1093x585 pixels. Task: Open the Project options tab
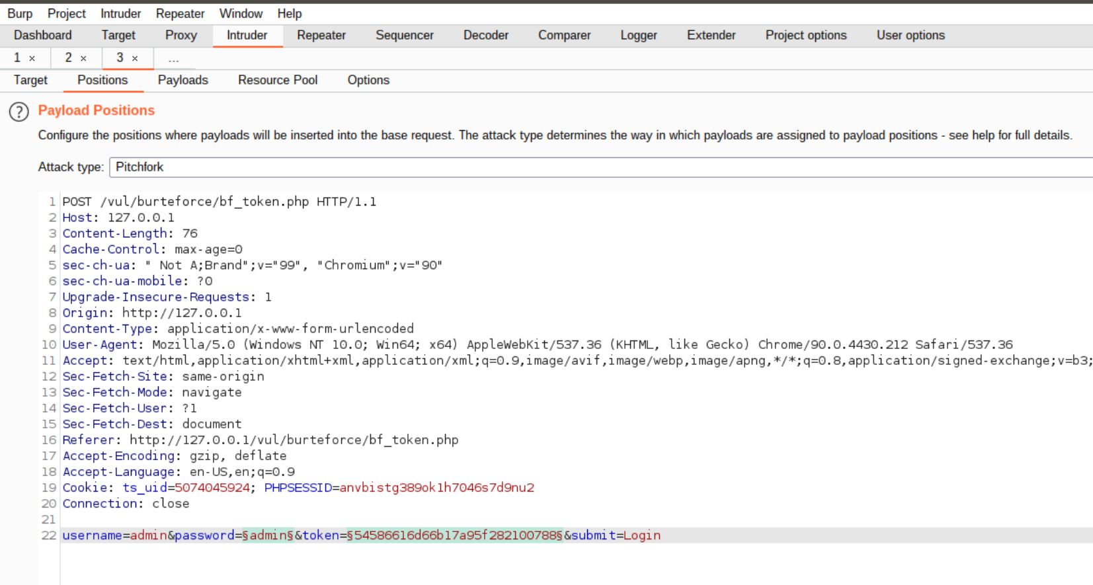coord(806,36)
